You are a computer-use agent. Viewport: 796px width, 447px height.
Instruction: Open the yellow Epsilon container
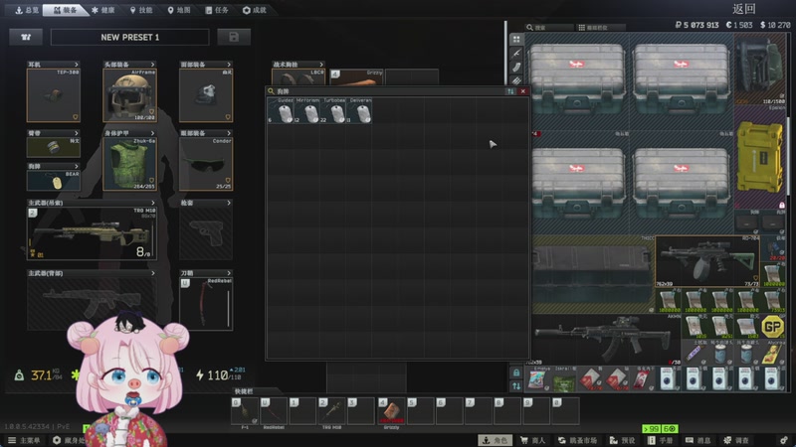click(x=759, y=158)
